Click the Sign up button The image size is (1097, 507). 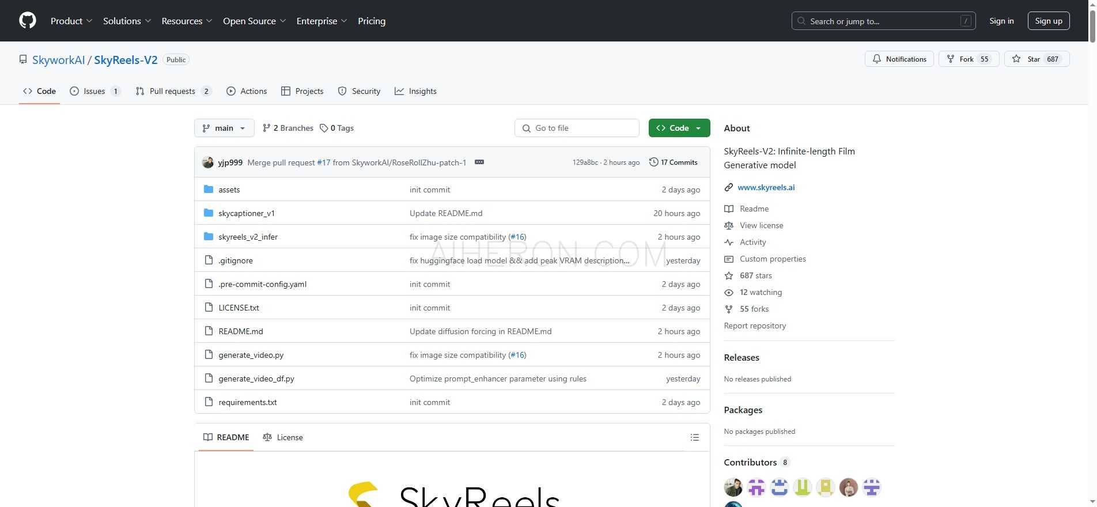click(1049, 21)
